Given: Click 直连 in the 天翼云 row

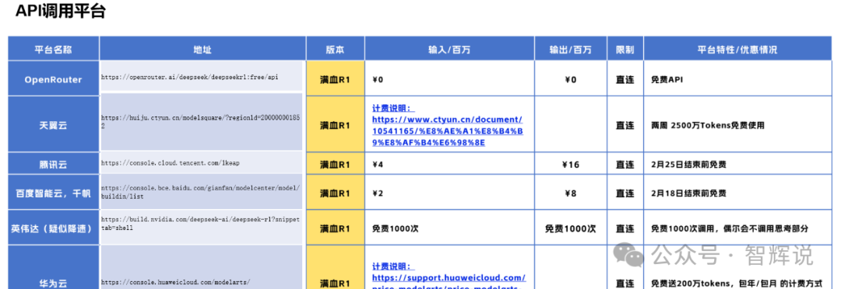Looking at the screenshot, I should [625, 125].
